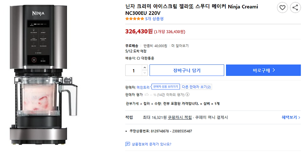The width and height of the screenshot is (303, 153).
Task: Open 상품정보에 문제가 있나요? link
Action: pos(151,144)
